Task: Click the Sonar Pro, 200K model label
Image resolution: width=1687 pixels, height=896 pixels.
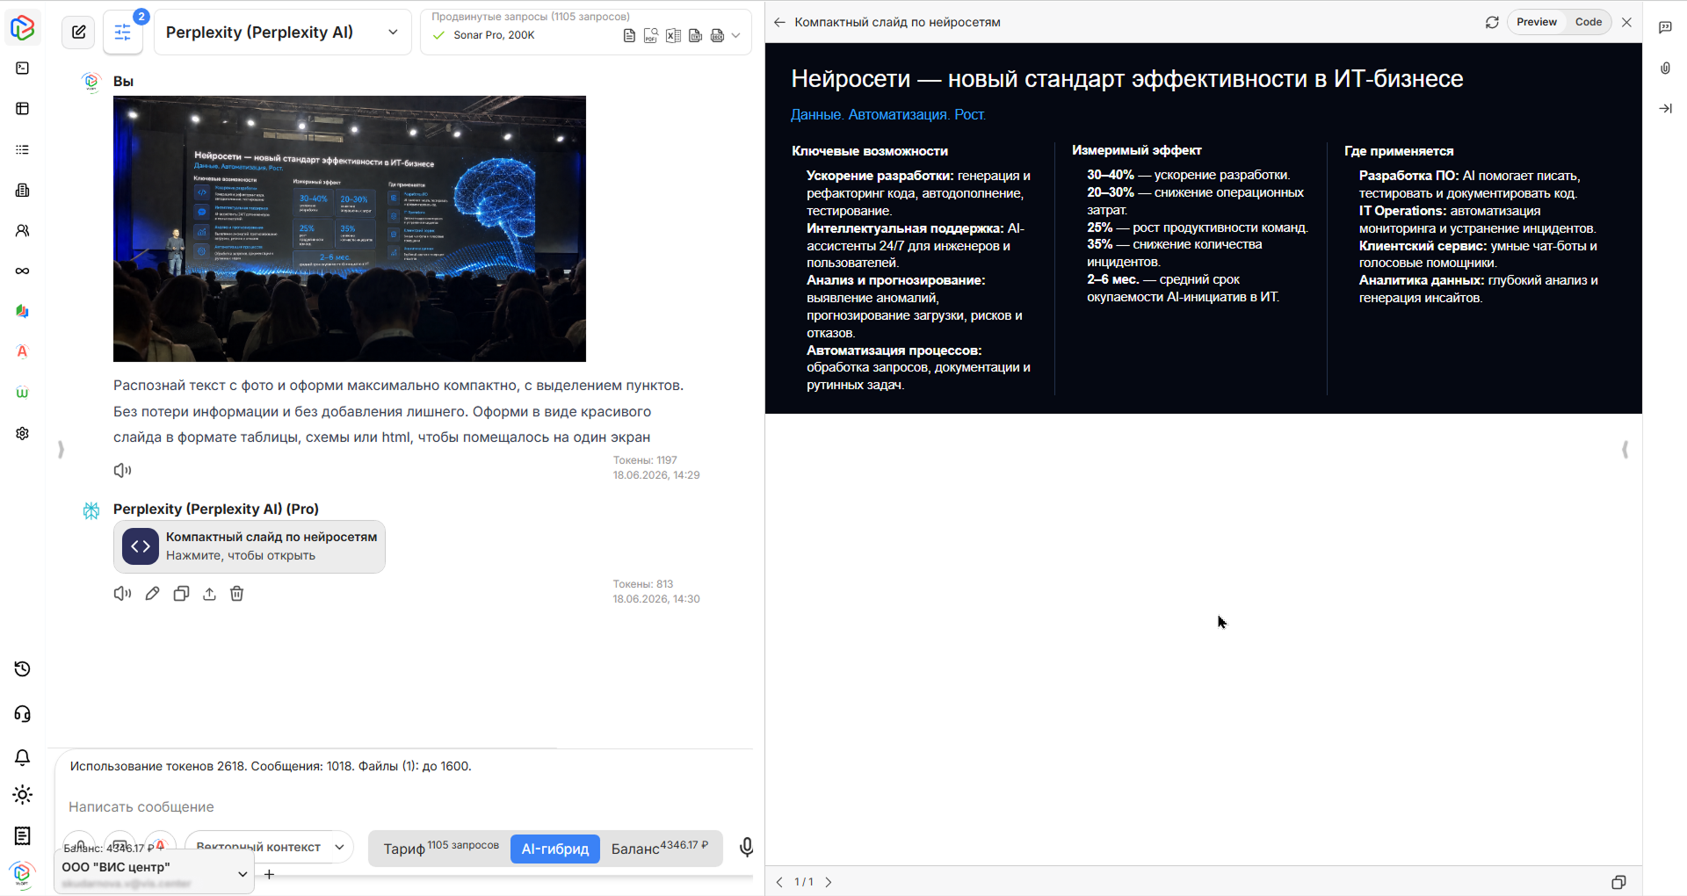Action: pyautogui.click(x=494, y=35)
